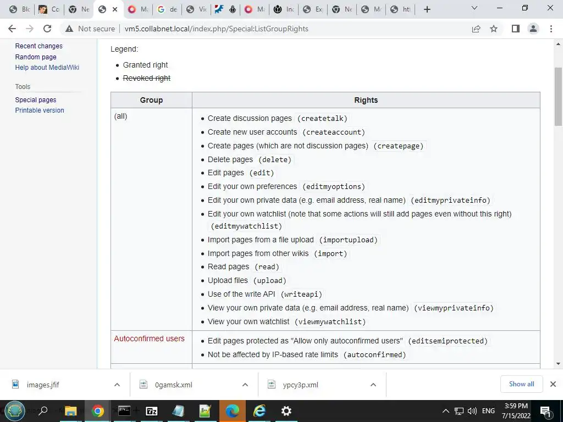Click the 'Revoked right' legend text
563x422 pixels.
(x=146, y=78)
